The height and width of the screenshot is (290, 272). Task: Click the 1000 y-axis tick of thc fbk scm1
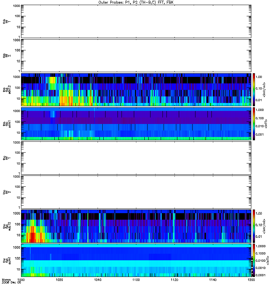16,248
